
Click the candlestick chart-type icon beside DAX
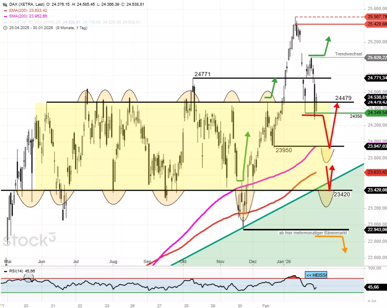pyautogui.click(x=5, y=4)
